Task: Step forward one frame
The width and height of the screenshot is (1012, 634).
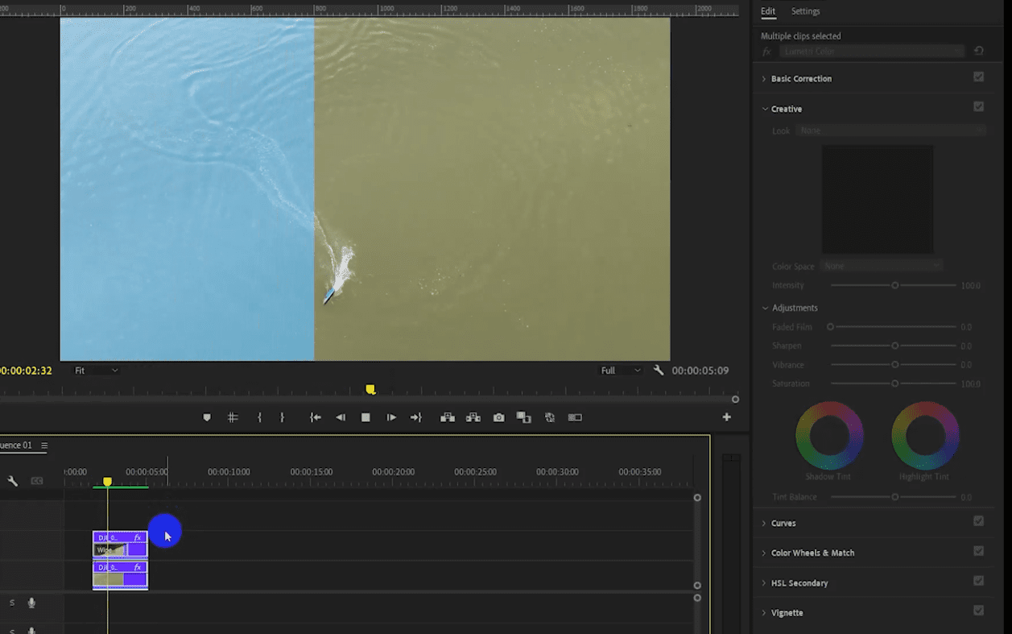Action: (x=391, y=417)
